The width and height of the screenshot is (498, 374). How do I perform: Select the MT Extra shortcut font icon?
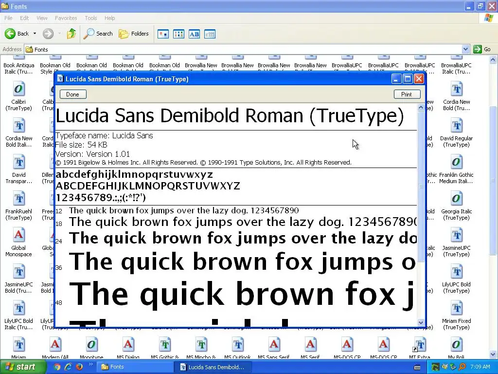(420, 345)
